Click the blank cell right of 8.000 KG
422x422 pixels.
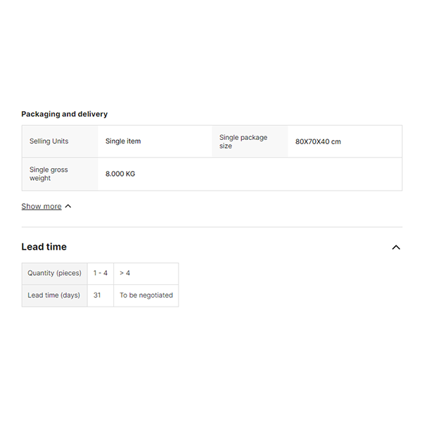click(x=281, y=174)
